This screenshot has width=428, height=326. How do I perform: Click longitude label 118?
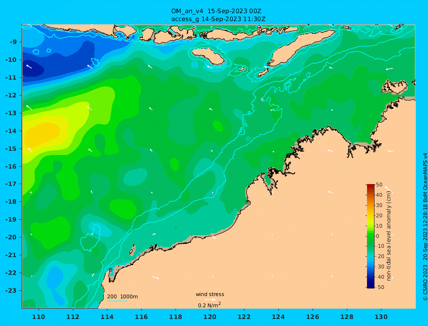tap(176, 317)
